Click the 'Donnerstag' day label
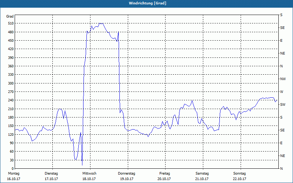 click(126, 173)
